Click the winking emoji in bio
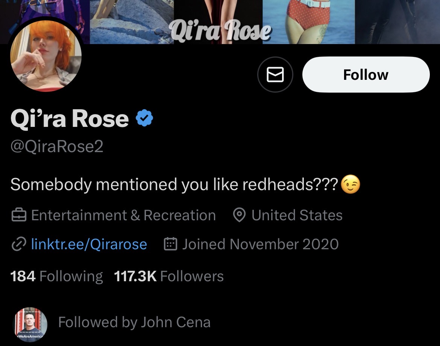Image resolution: width=440 pixels, height=346 pixels. pos(350,185)
